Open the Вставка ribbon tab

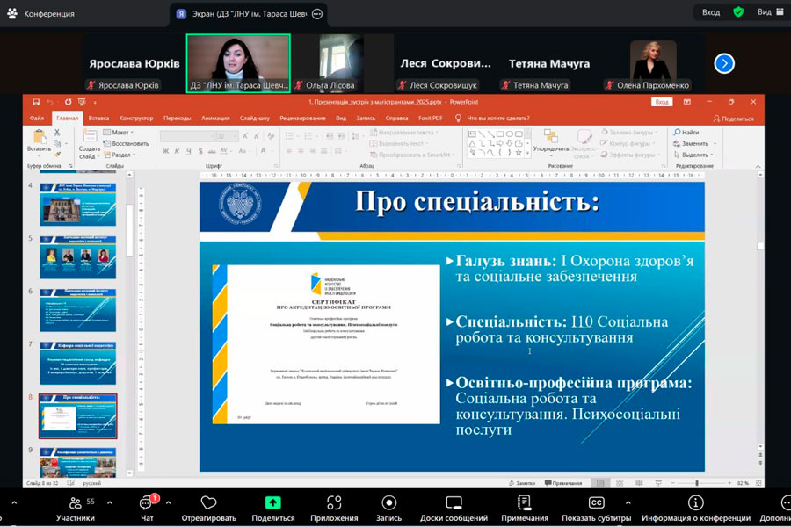coord(98,118)
